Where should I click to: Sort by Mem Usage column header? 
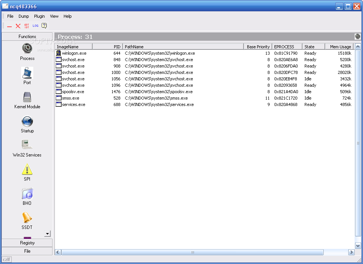tap(340, 47)
